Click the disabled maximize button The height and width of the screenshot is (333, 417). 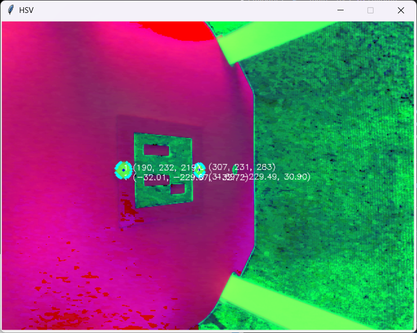coord(370,10)
